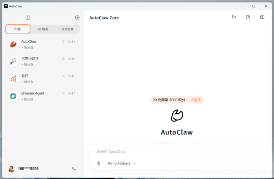
Task: Add 新分身 under 监控
Action: [27, 82]
